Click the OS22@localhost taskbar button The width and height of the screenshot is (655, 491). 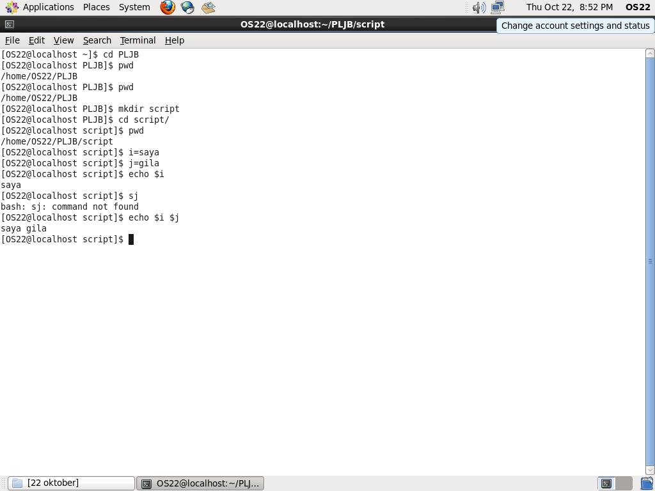pyautogui.click(x=200, y=483)
